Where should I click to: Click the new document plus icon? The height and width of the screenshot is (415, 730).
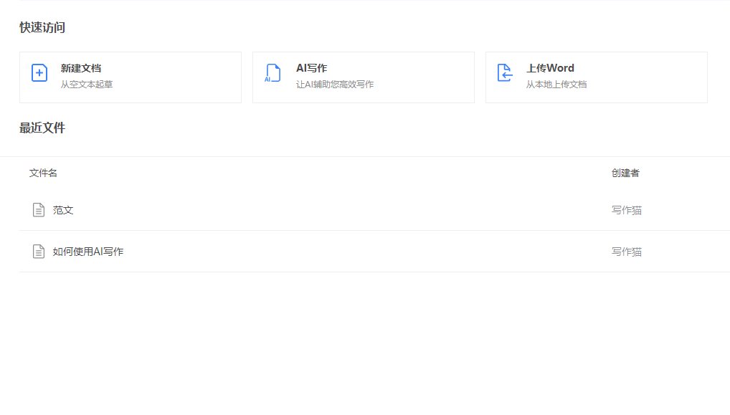(x=39, y=72)
